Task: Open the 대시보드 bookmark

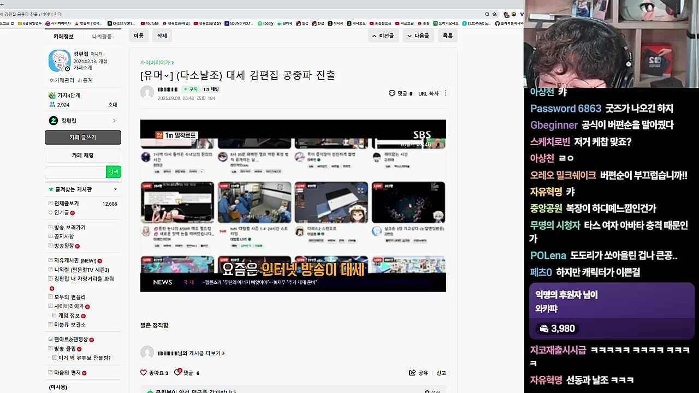Action: point(357,23)
